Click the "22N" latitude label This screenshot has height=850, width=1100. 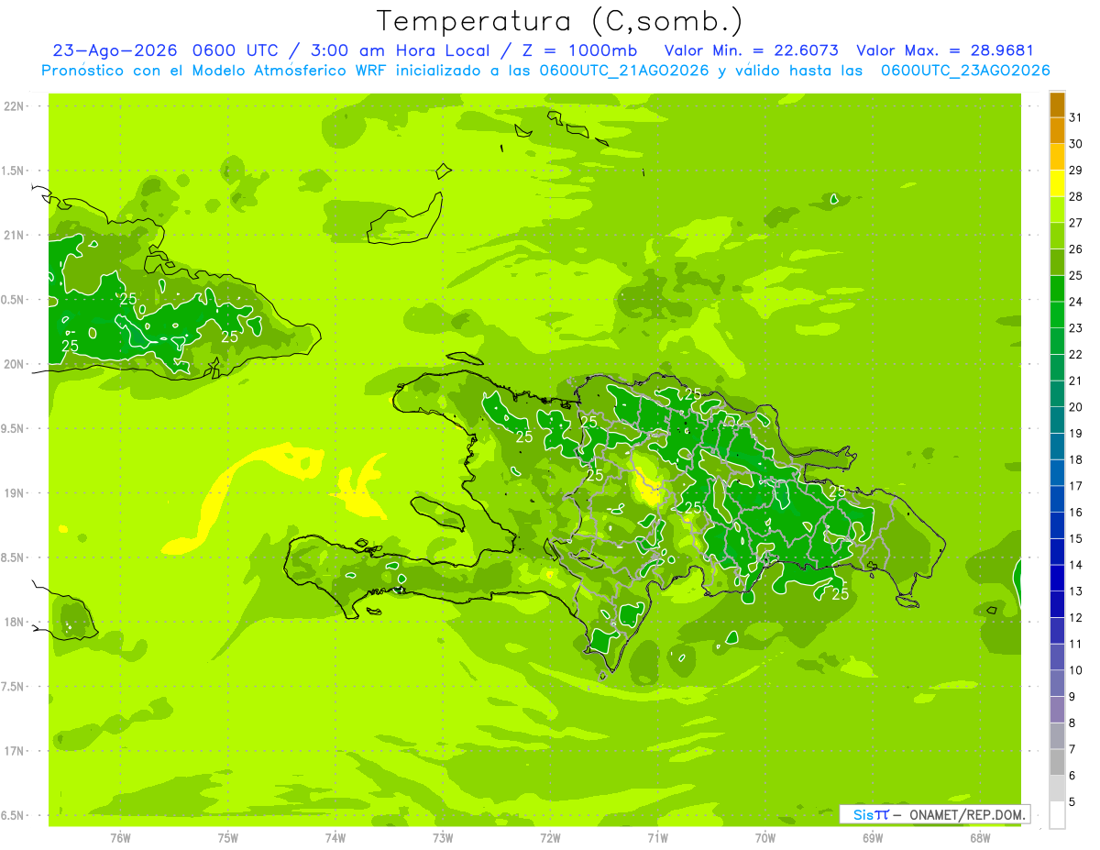pyautogui.click(x=15, y=106)
